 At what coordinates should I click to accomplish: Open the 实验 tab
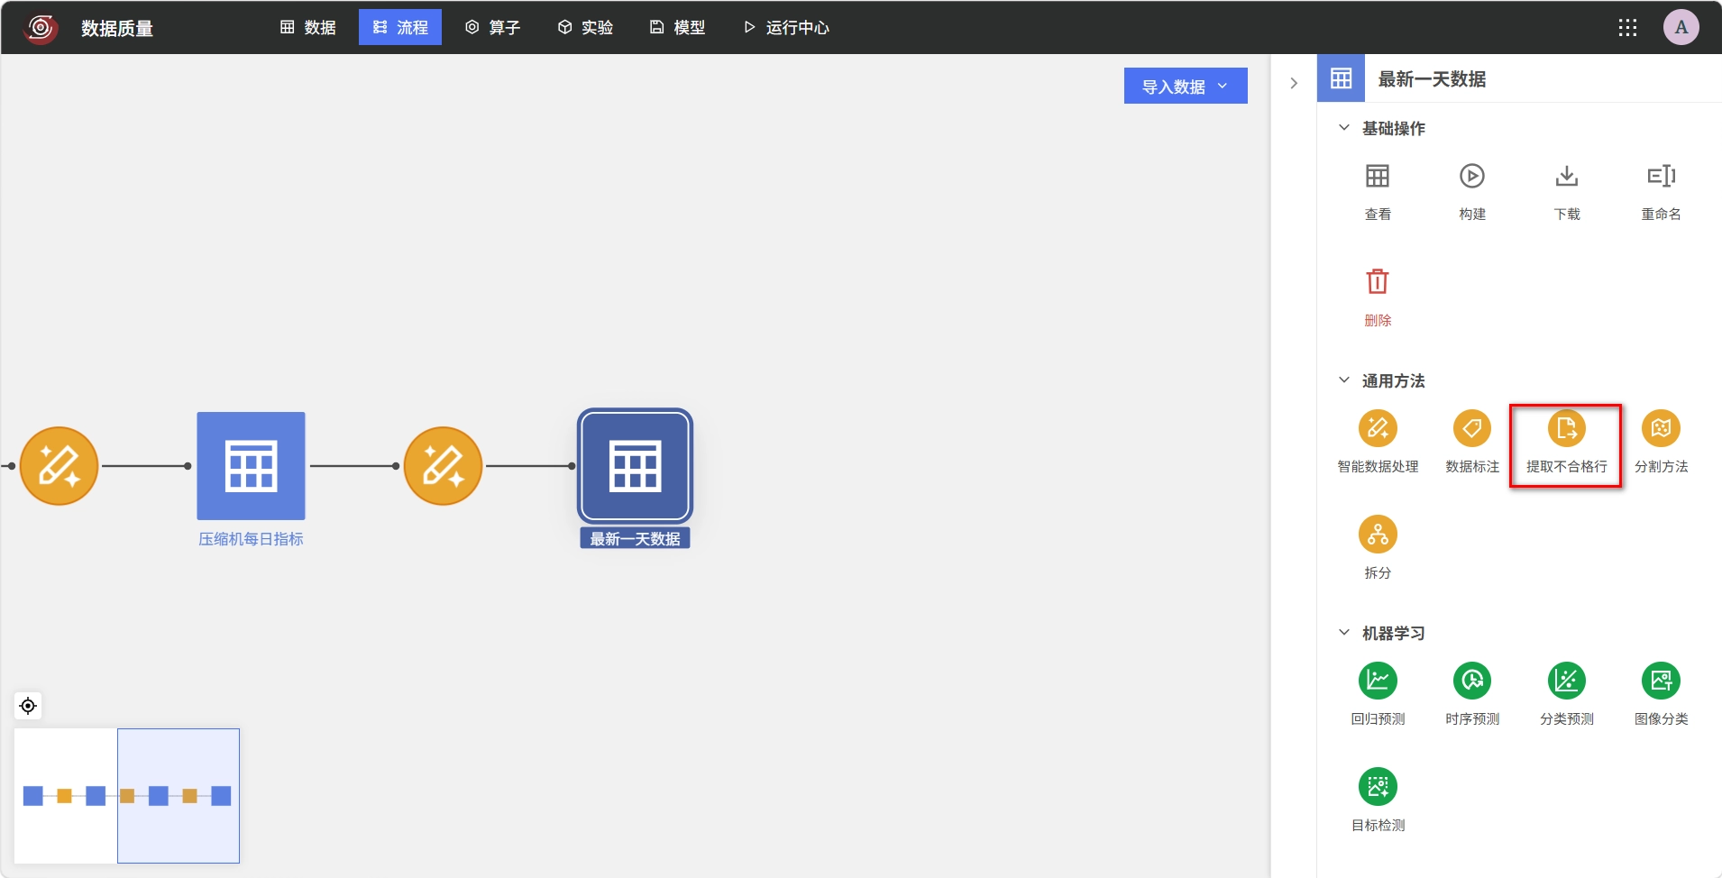pyautogui.click(x=585, y=28)
